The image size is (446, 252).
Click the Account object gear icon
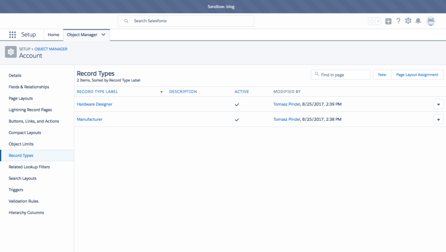click(11, 52)
